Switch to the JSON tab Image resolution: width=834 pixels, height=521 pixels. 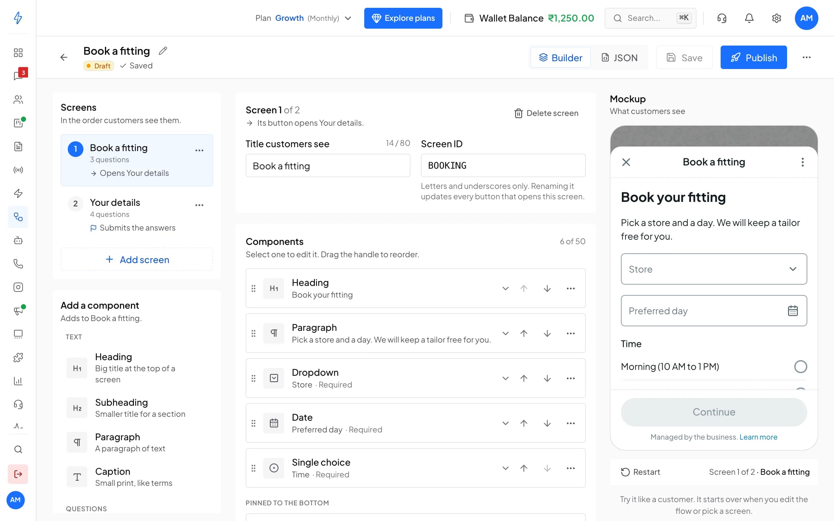[619, 58]
